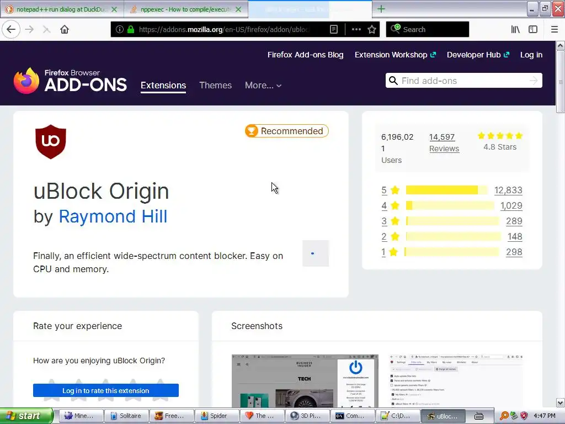Viewport: 565px width, 424px height.
Task: Open the home page via house icon
Action: coord(65,30)
